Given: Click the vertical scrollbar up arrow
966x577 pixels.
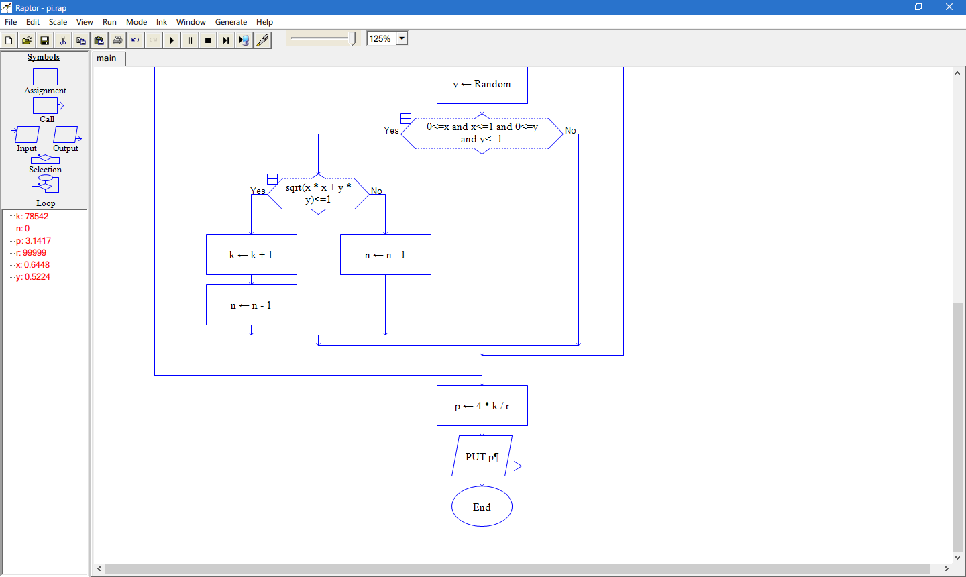Looking at the screenshot, I should tap(957, 73).
